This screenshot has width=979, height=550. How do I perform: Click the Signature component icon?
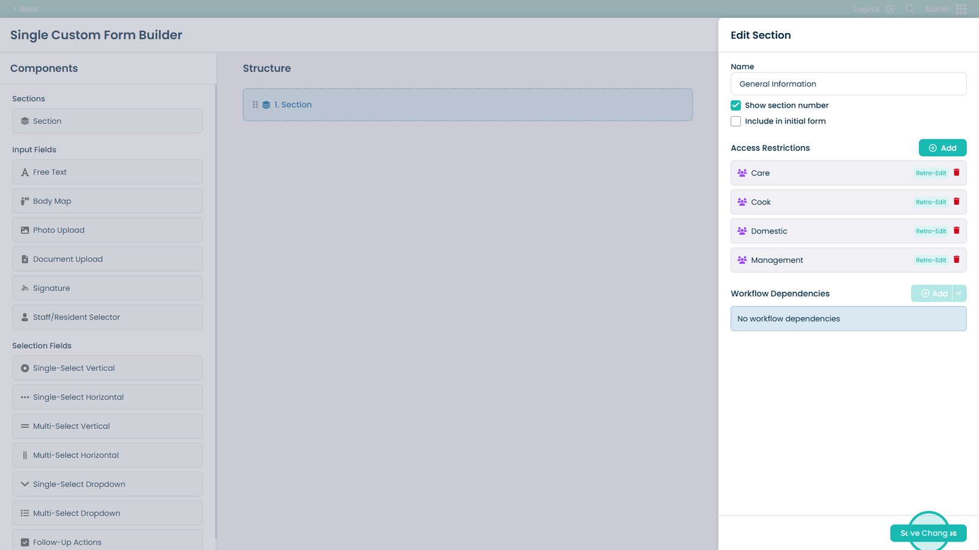(25, 288)
